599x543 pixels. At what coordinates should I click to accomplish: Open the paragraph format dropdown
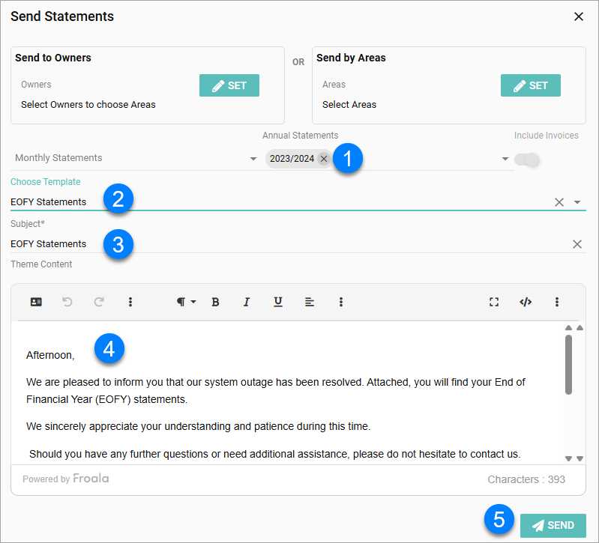click(x=185, y=302)
